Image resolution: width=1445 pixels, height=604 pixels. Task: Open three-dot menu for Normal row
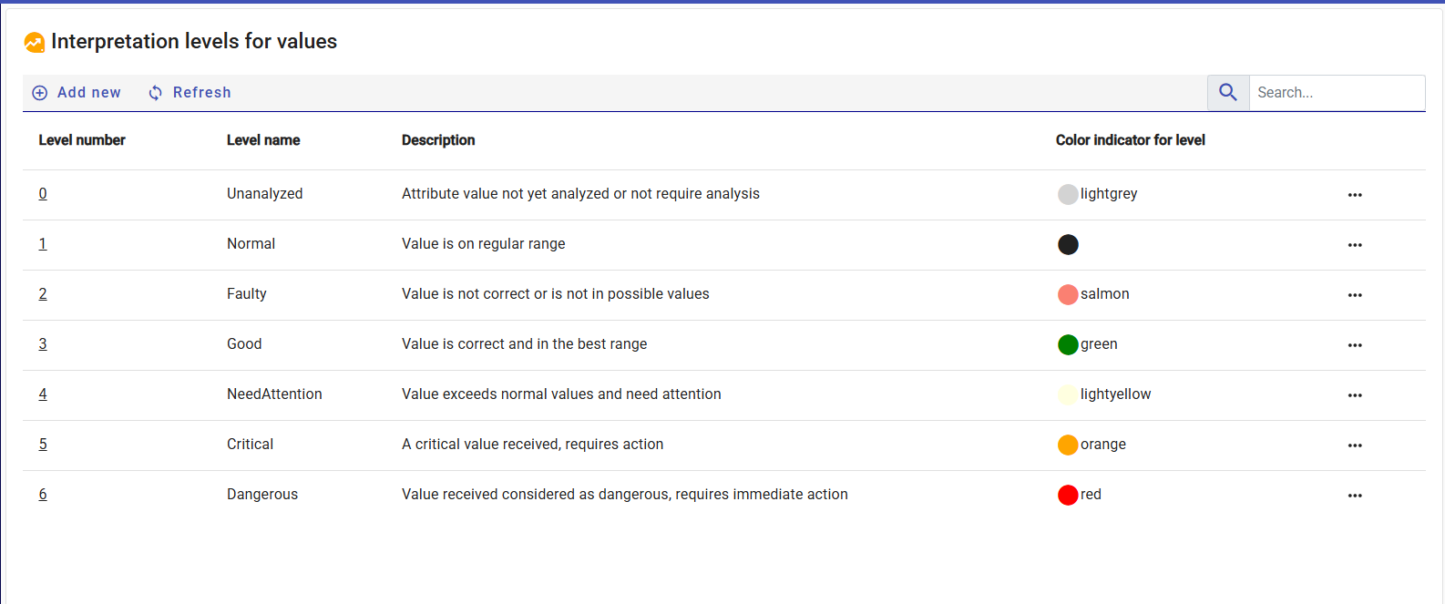(1355, 245)
